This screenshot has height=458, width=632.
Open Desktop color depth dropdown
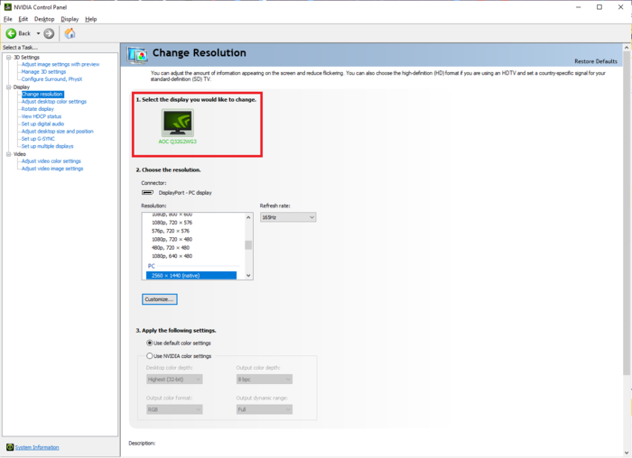174,380
